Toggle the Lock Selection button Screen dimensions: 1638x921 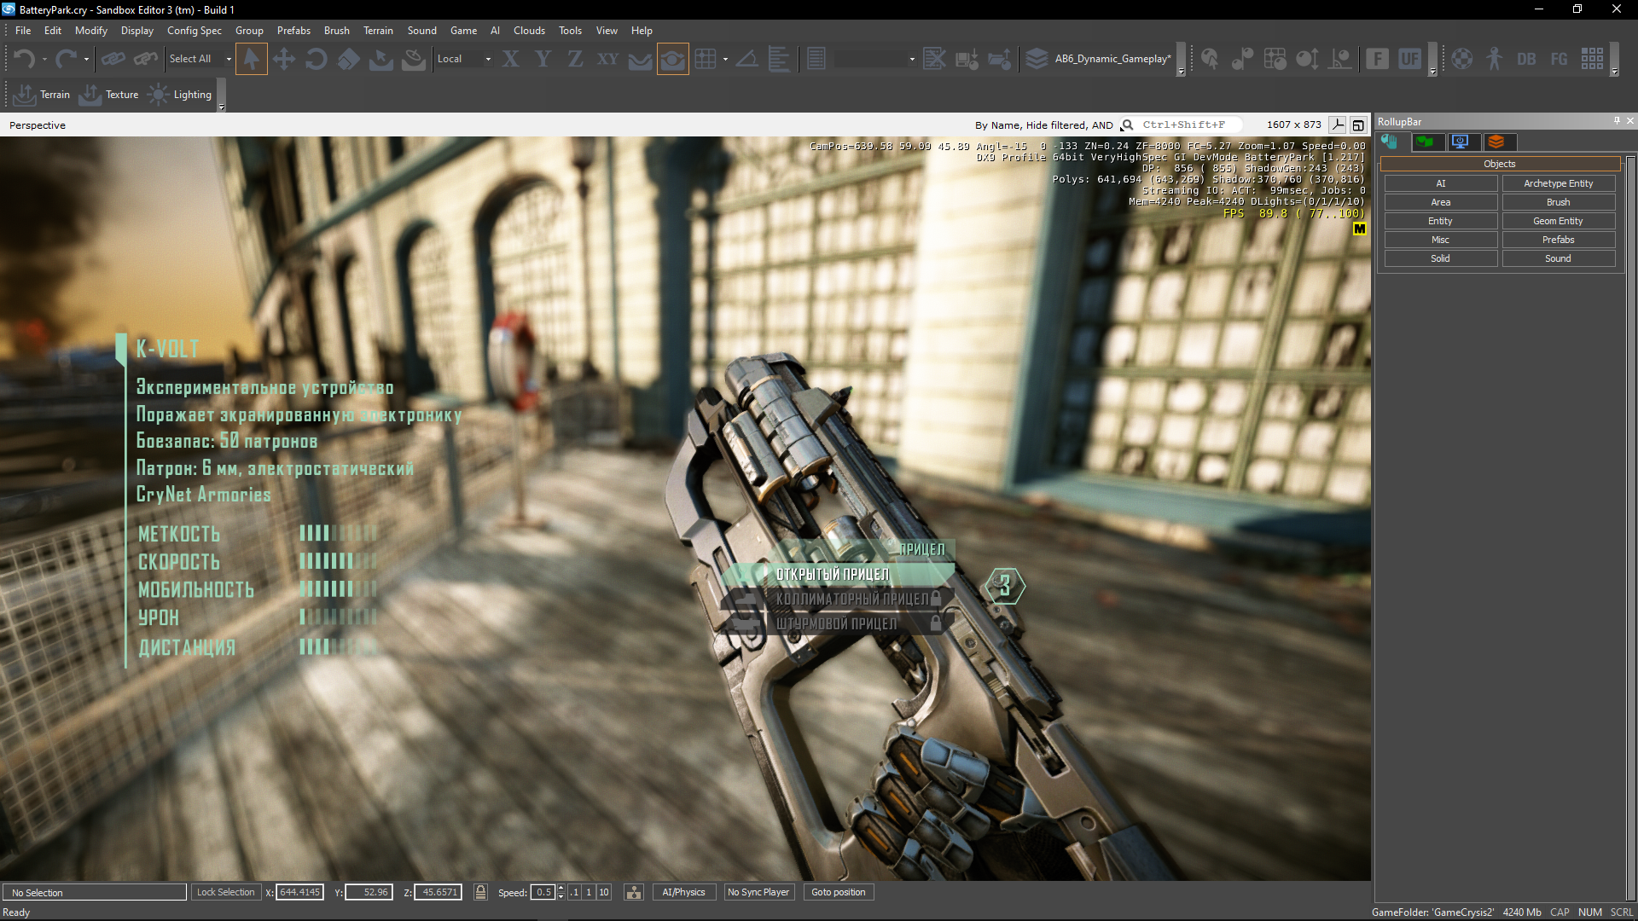[225, 892]
